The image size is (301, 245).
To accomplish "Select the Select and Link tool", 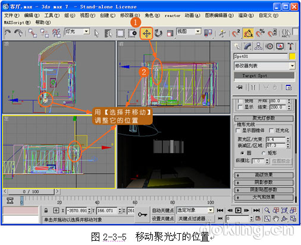I will (x=33, y=33).
